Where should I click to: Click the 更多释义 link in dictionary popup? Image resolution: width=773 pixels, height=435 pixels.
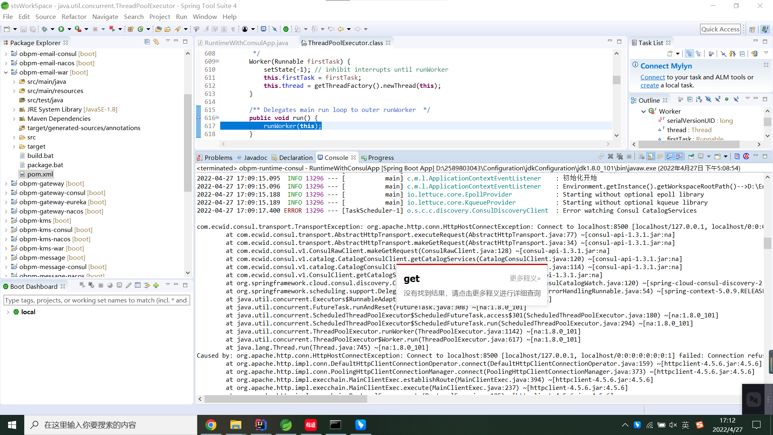click(x=525, y=278)
